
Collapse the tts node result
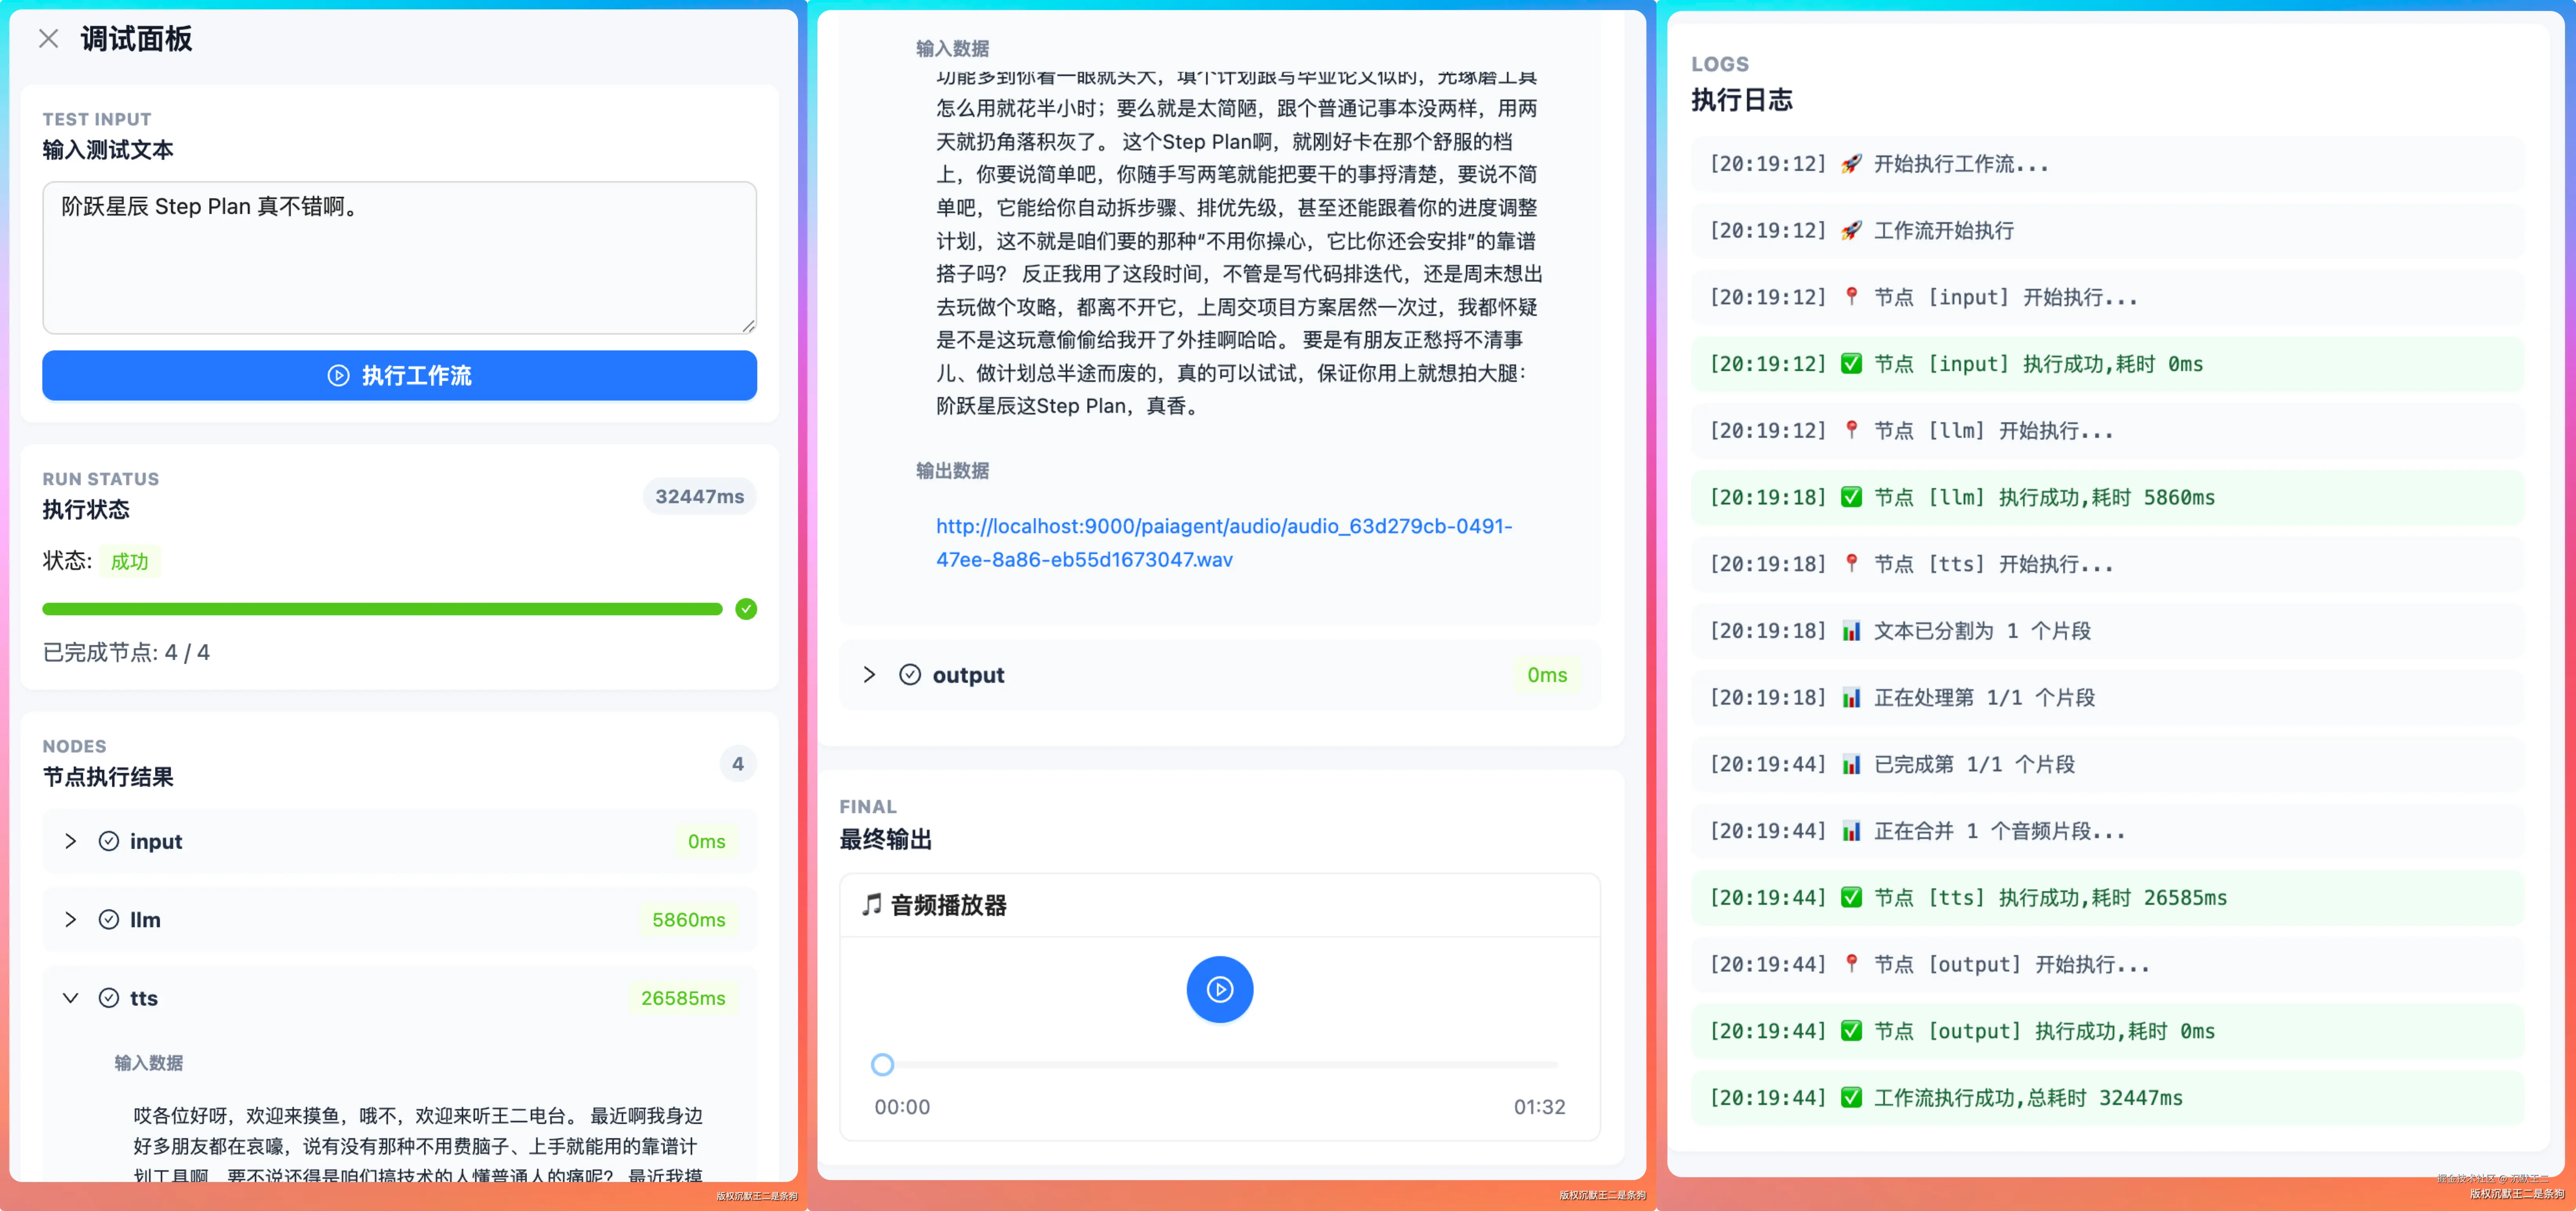tap(70, 998)
